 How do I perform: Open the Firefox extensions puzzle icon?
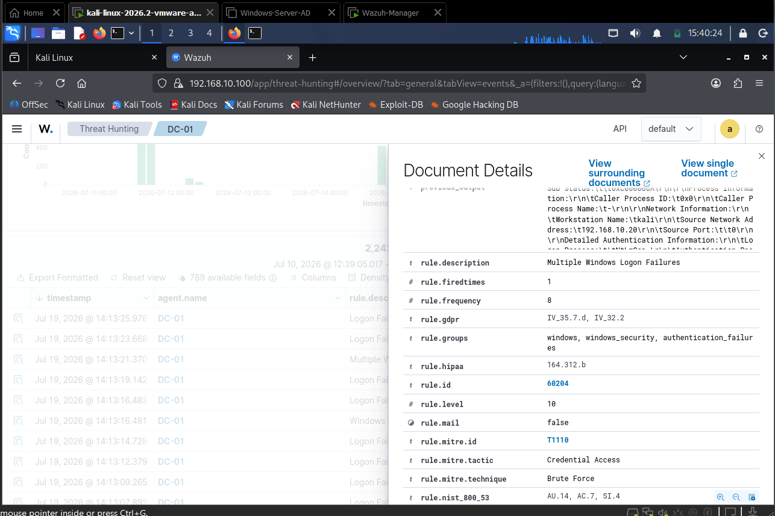[x=738, y=83]
